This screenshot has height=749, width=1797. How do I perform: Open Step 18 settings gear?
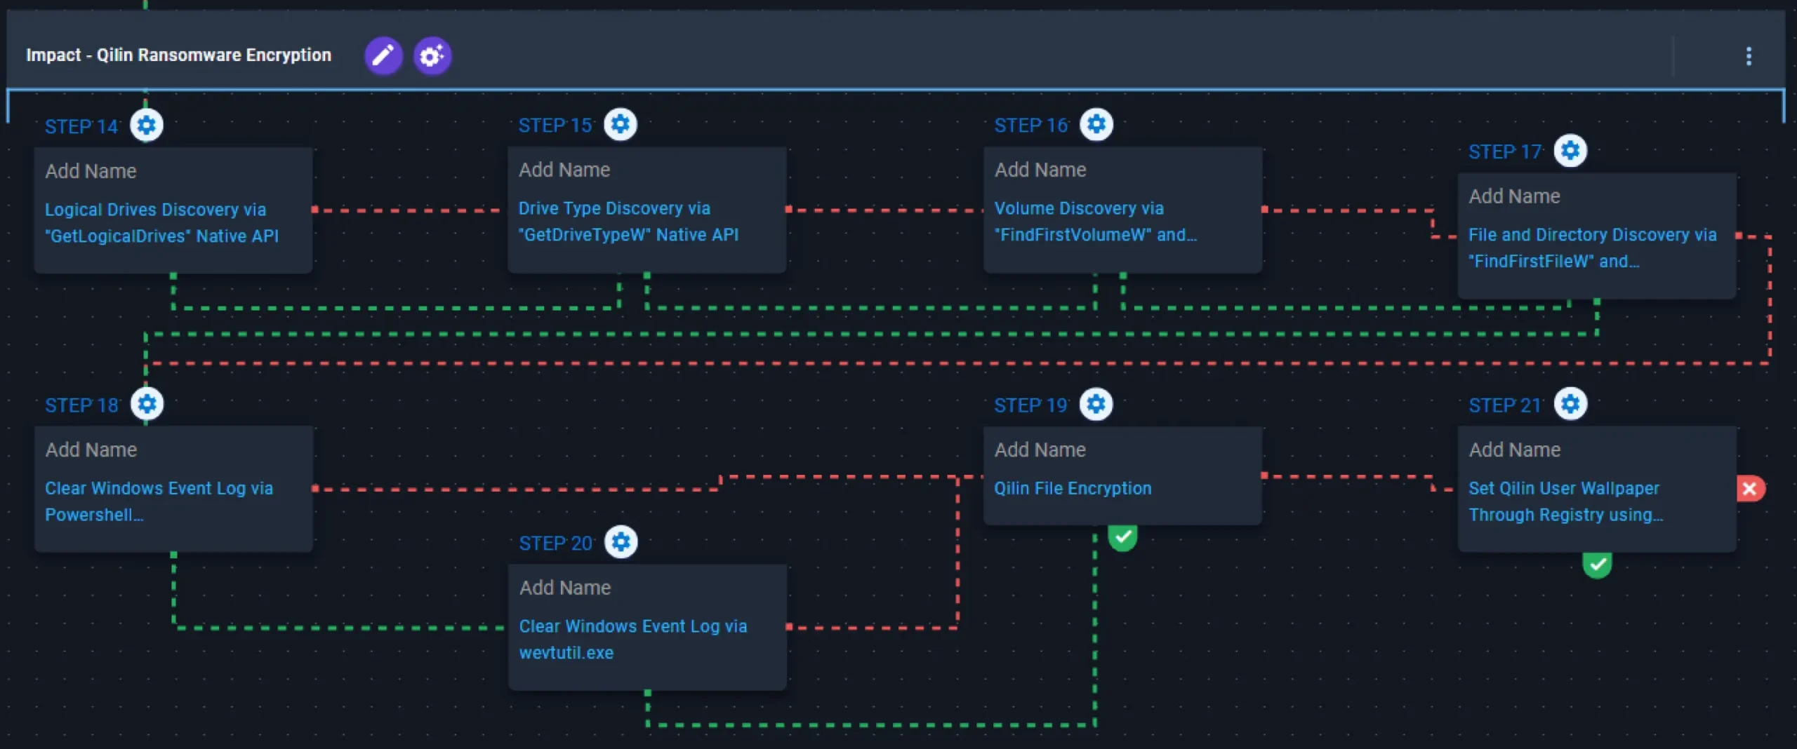[x=147, y=404]
